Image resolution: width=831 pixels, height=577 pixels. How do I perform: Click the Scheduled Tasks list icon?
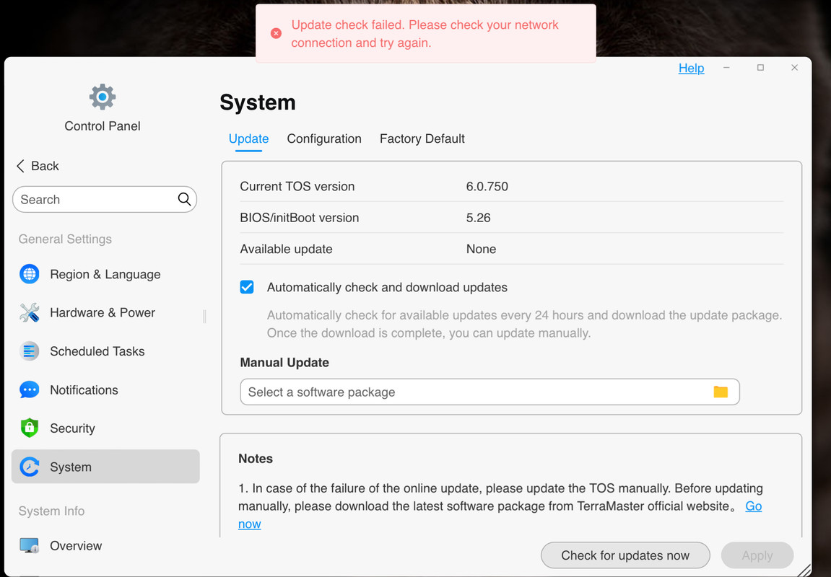click(x=29, y=351)
